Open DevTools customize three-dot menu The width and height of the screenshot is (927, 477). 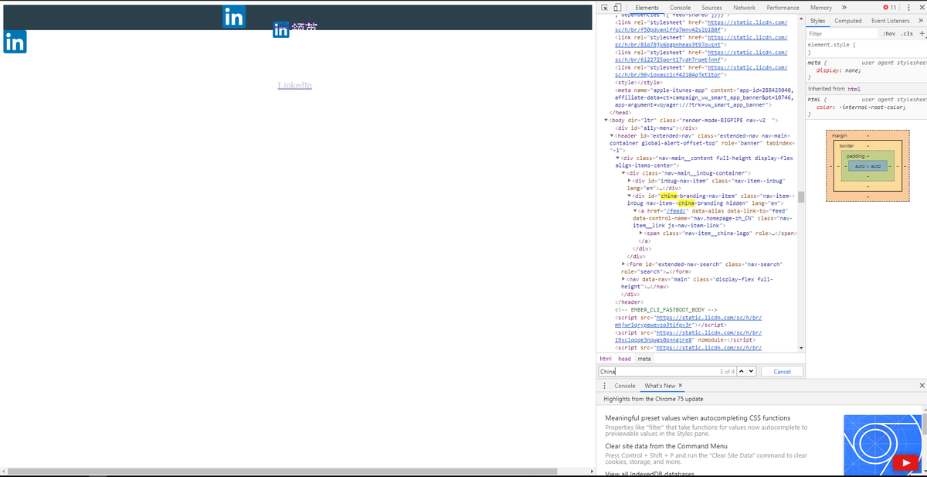910,7
